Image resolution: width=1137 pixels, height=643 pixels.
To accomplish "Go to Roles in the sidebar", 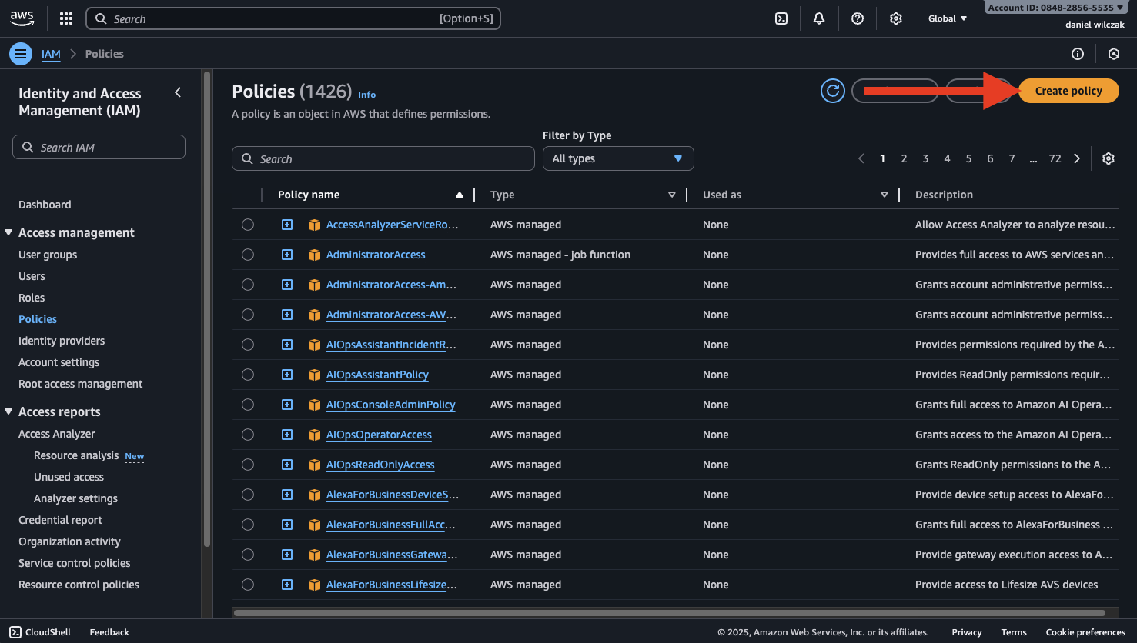I will coord(32,298).
